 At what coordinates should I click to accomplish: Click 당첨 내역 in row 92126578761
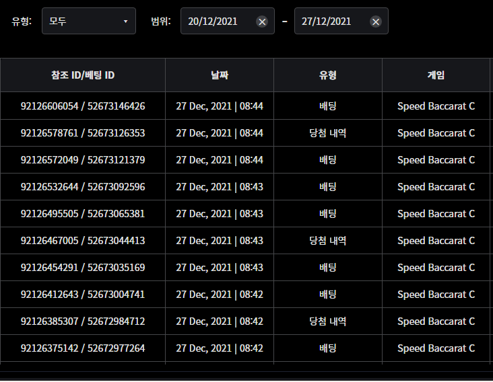point(328,133)
